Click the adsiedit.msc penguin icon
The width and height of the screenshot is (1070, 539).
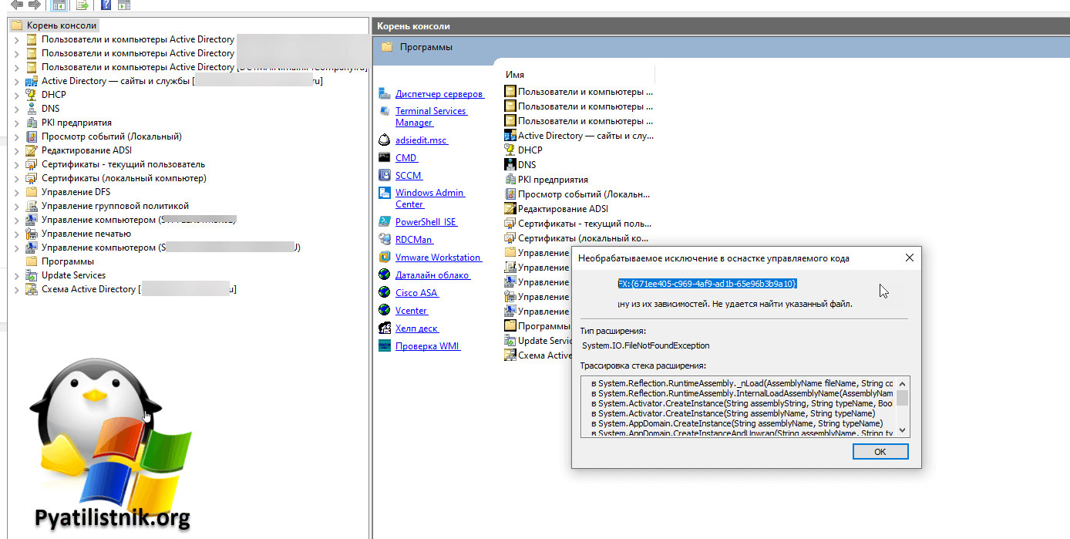pos(385,140)
